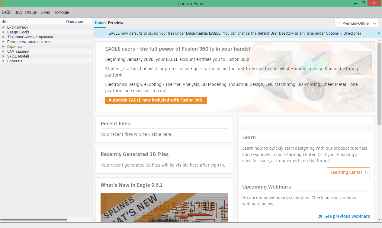This screenshot has height=228, width=382.
Task: Click the Recent Files heading
Action: click(x=115, y=123)
